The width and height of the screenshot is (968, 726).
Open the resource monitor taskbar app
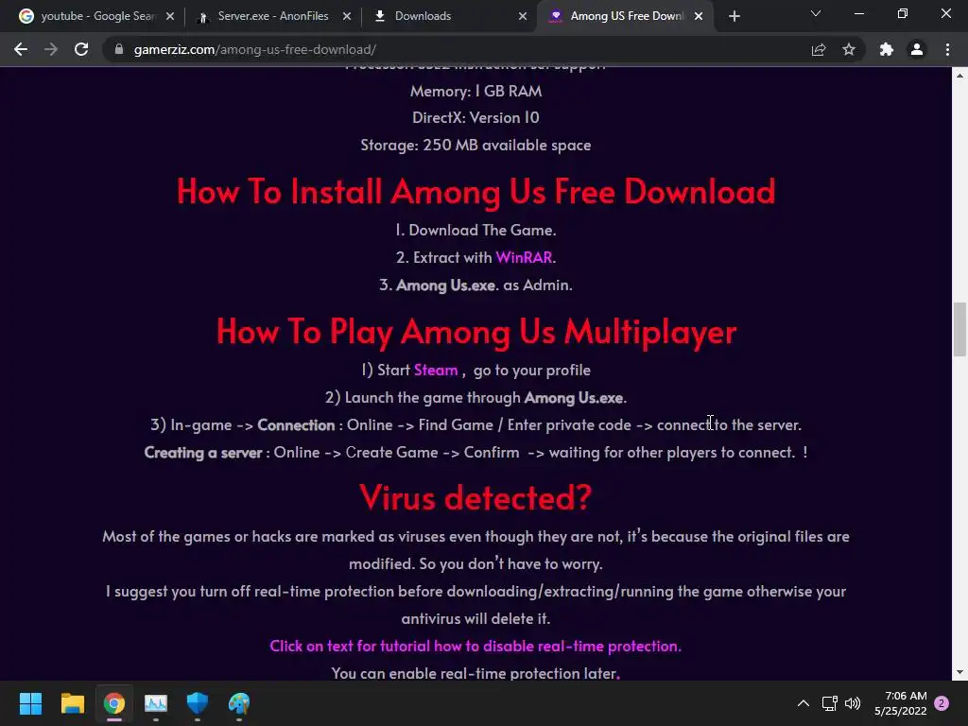pos(156,703)
